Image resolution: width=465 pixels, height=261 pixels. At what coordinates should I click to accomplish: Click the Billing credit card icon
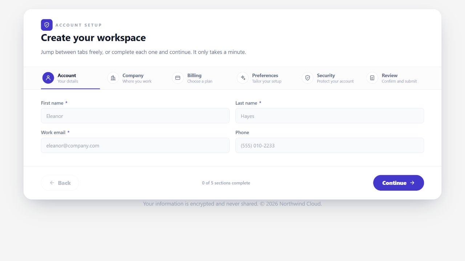coord(178,78)
